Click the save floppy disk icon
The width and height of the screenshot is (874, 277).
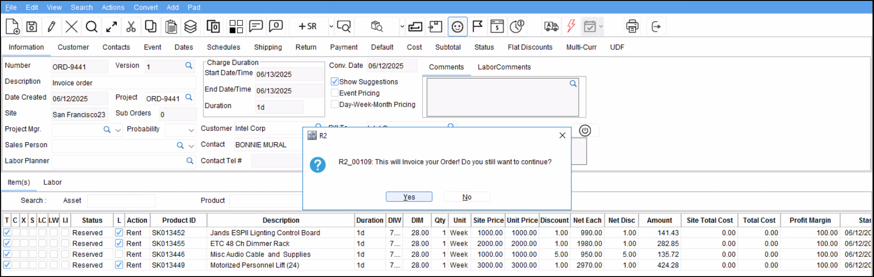click(x=31, y=27)
